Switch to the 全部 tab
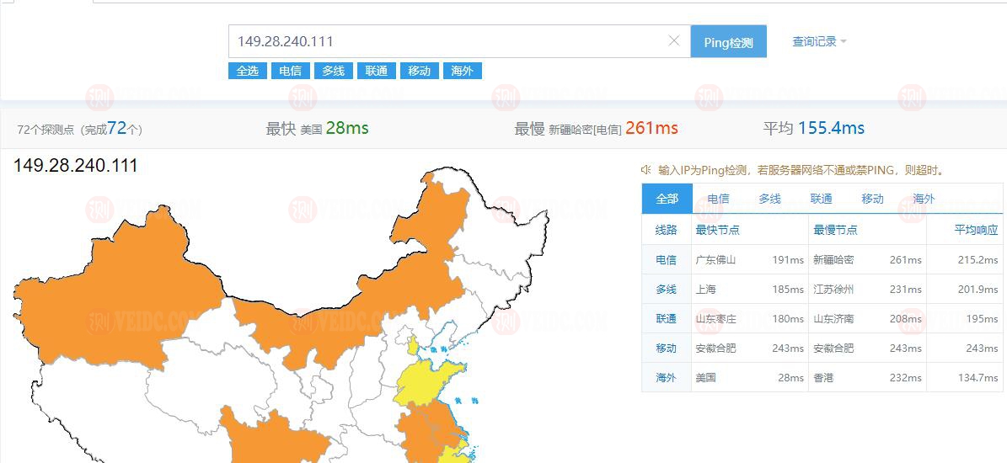Viewport: 1007px width, 463px height. [x=667, y=199]
